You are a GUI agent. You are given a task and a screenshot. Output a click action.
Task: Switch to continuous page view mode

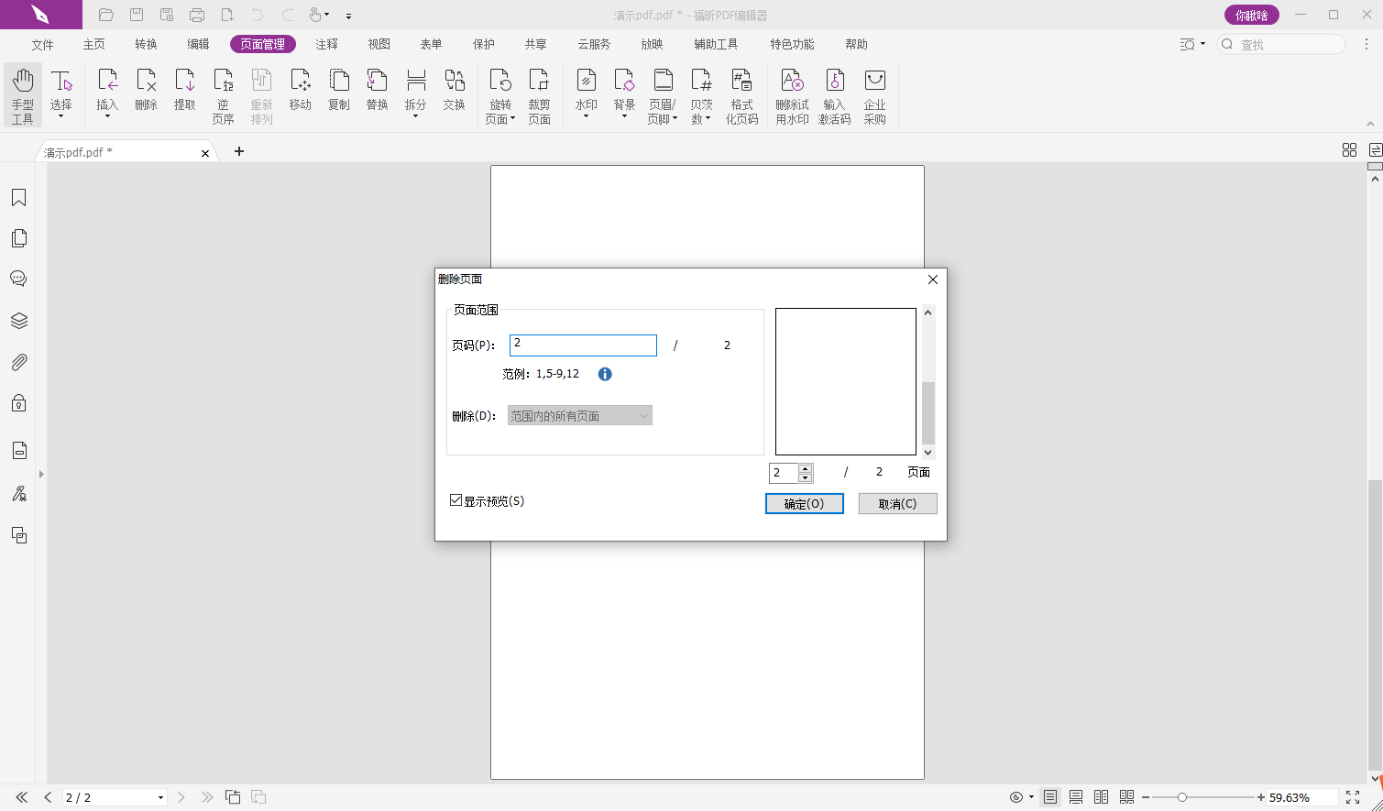pyautogui.click(x=1076, y=797)
